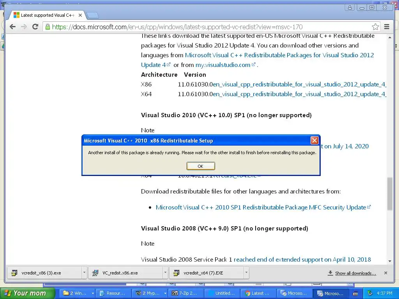This screenshot has width=399, height=299.
Task: Switch to the 7-Zip taskbar window
Action: (x=186, y=293)
